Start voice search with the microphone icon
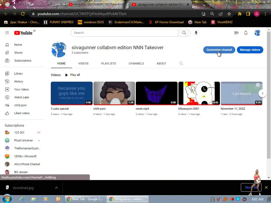The width and height of the screenshot is (271, 203). pyautogui.click(x=196, y=33)
